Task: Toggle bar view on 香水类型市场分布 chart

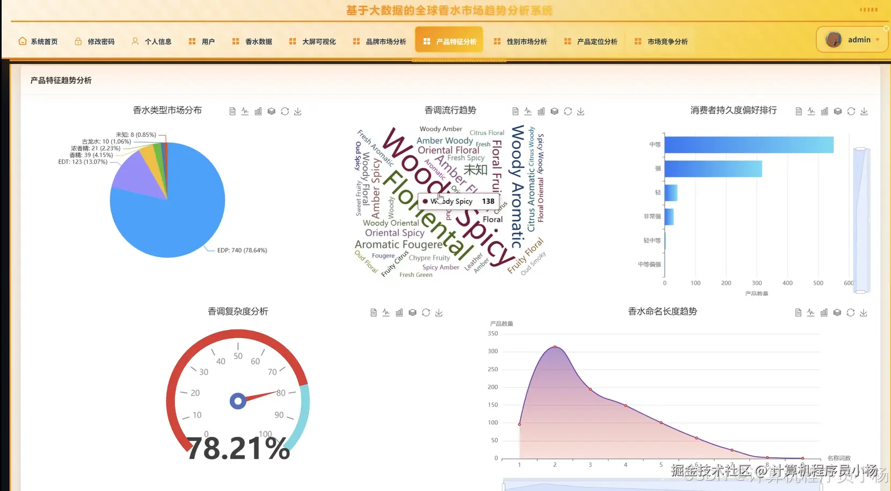Action: tap(258, 111)
